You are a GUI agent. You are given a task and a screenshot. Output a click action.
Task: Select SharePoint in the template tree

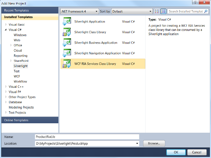21,61
